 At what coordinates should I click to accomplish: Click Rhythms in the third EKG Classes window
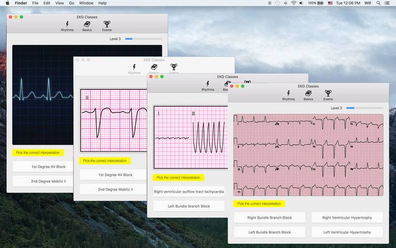[x=208, y=86]
